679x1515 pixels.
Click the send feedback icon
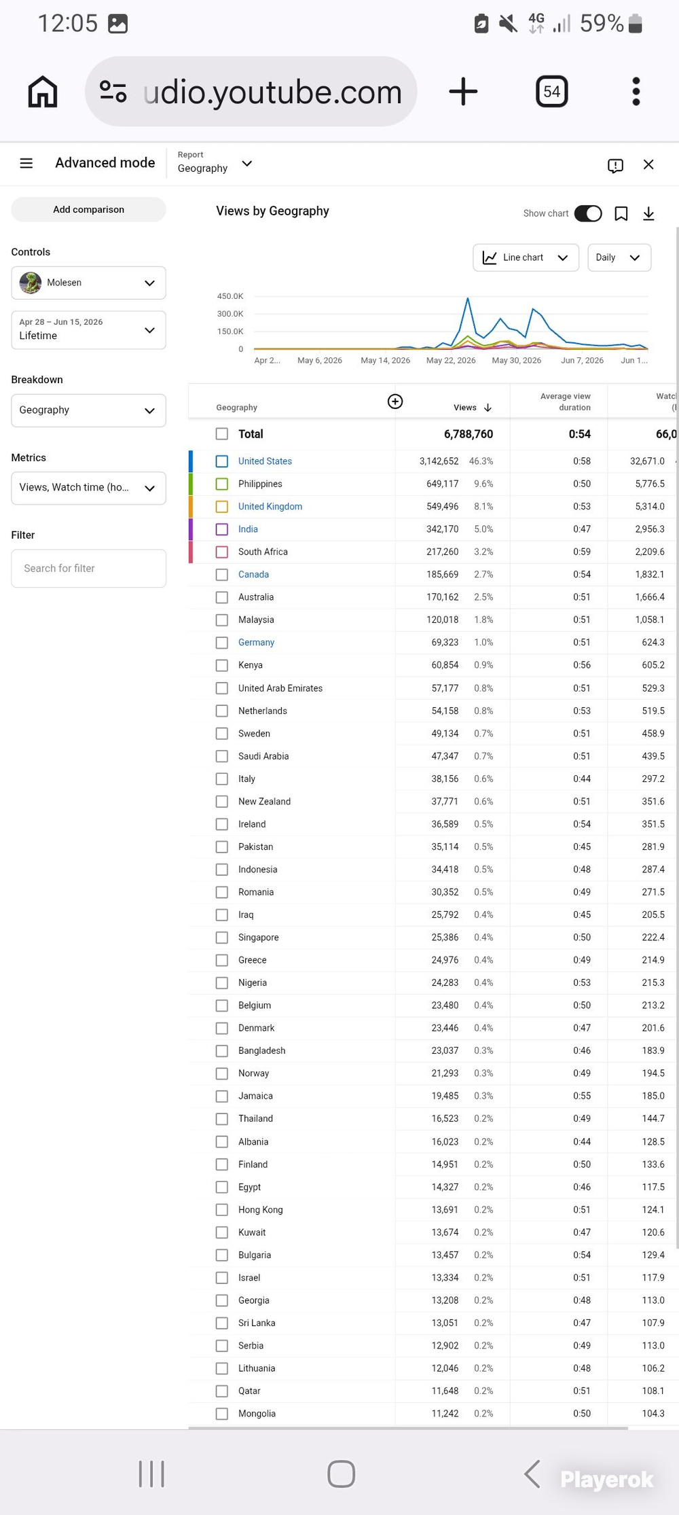tap(615, 165)
